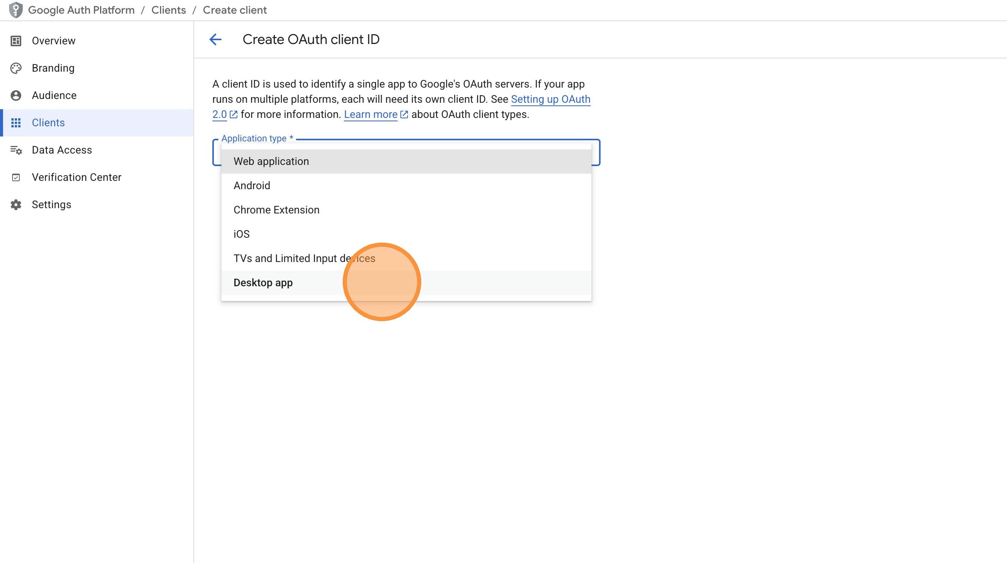Select the Audience person icon
The image size is (1007, 563).
pos(16,95)
